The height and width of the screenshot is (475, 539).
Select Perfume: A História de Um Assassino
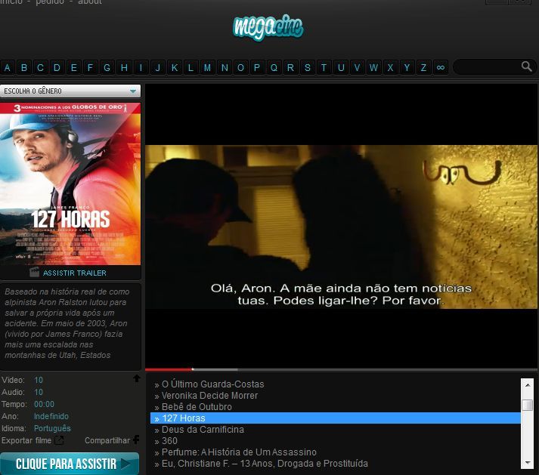coord(239,452)
